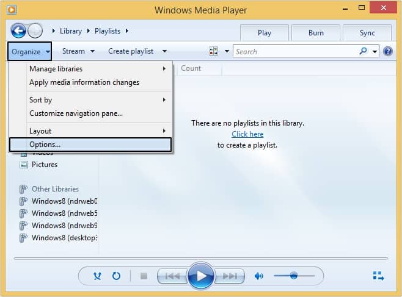The image size is (402, 297).
Task: Open Manage libraries submenu
Action: tap(91, 69)
